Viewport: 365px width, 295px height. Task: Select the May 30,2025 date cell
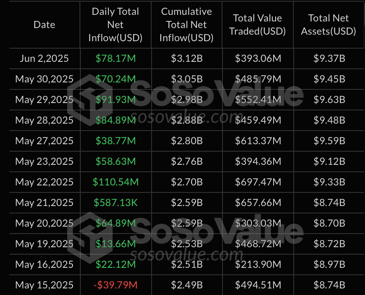[x=44, y=79]
